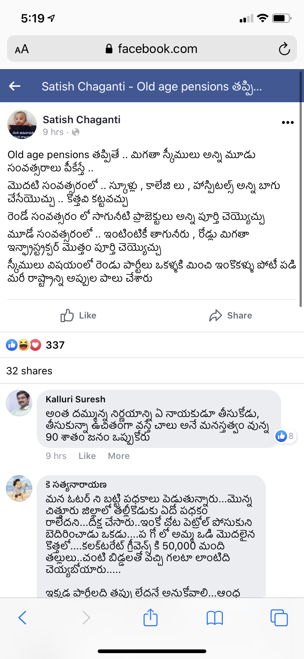
Task: Like Kalluri Suresh's comment
Action: pos(87,456)
